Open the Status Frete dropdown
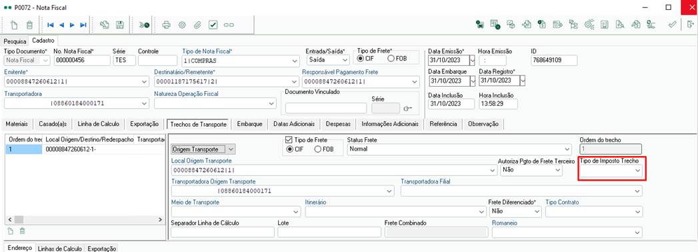Viewport: 698px width, 252px height. pos(567,149)
